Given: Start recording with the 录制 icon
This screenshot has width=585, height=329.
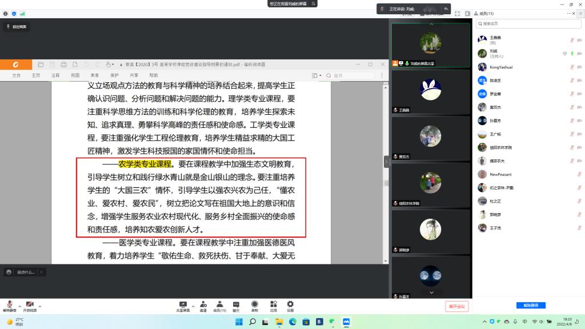Looking at the screenshot, I should (255, 305).
